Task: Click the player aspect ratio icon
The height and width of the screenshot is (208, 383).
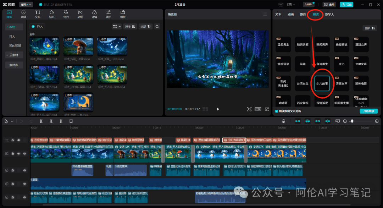Action: coord(258,109)
